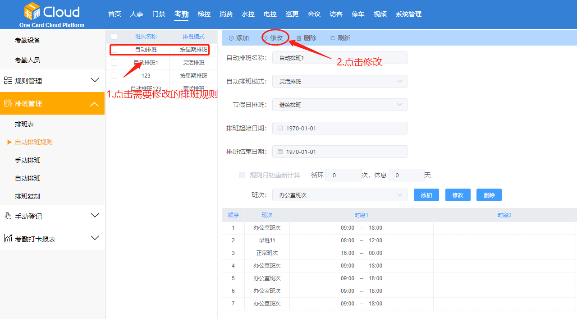
Task: Open the calendar icon for 排班起始日期
Action: tap(279, 128)
